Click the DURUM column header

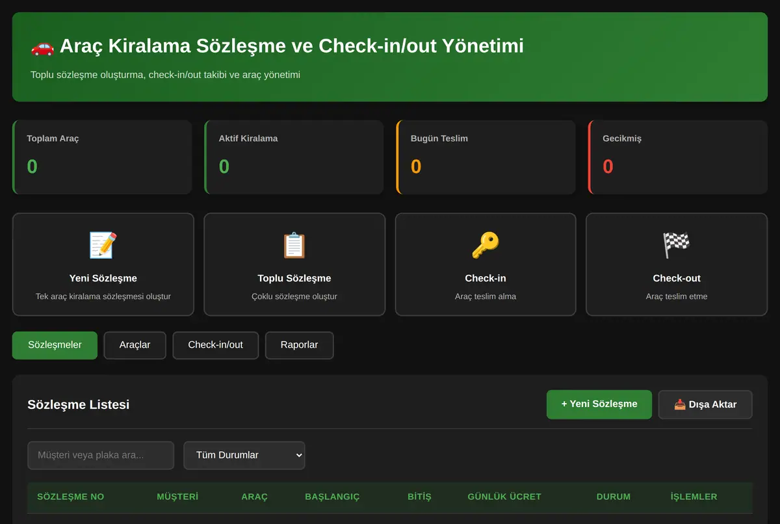coord(614,497)
